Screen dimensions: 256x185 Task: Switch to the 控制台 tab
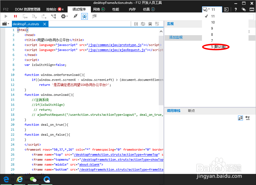click(x=51, y=9)
